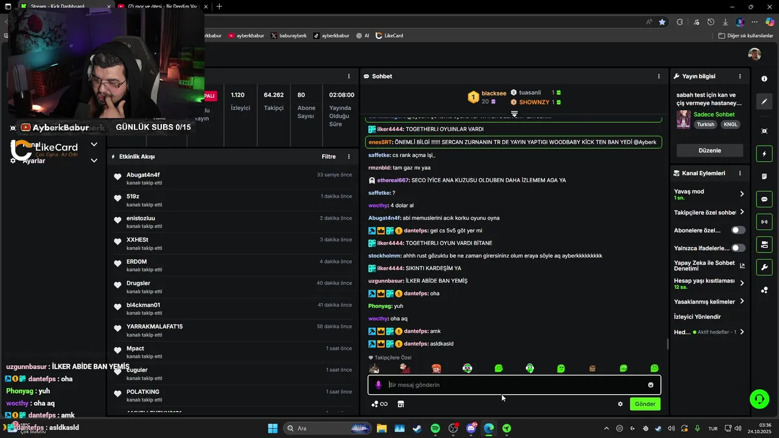
Task: Click the Düzenle button
Action: pyautogui.click(x=710, y=150)
